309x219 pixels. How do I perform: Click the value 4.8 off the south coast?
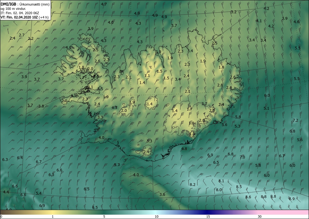point(184,149)
